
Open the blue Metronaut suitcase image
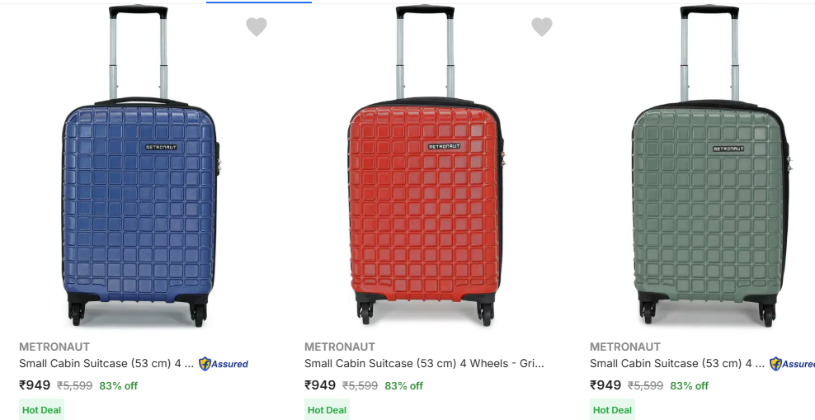pos(140,190)
